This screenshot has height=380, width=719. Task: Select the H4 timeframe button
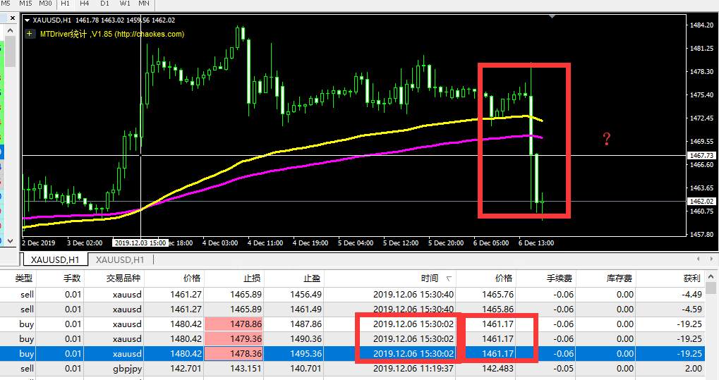(85, 4)
